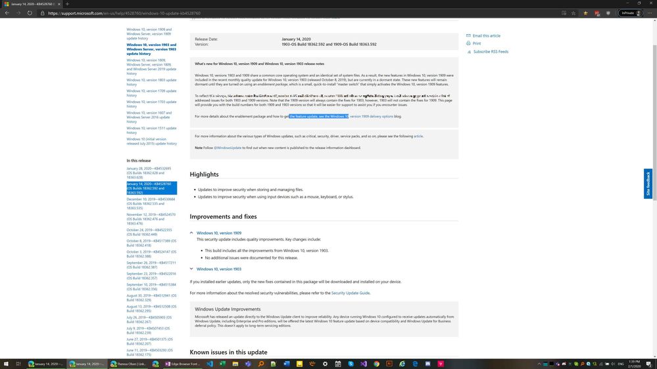The image size is (657, 369).
Task: Open January 28, 2020 KB4532695 release
Action: [x=149, y=173]
